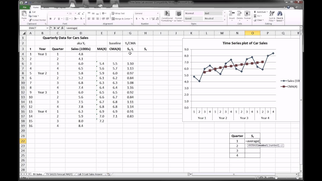Click Top Align icon
This screenshot has width=322, height=181.
point(89,13)
